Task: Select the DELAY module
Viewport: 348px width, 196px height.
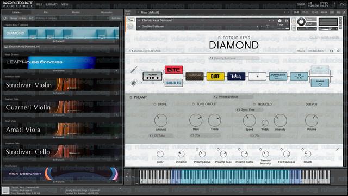Action: (320, 69)
